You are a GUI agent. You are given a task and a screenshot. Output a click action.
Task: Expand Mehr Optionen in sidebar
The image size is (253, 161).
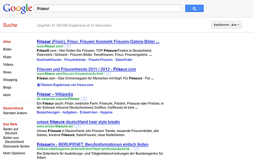coord(14,153)
